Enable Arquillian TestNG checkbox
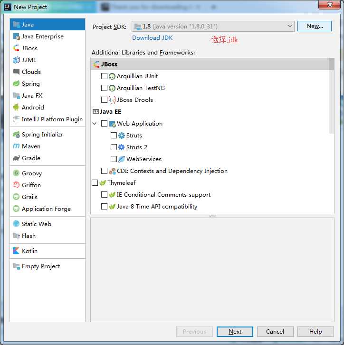 pyautogui.click(x=104, y=88)
